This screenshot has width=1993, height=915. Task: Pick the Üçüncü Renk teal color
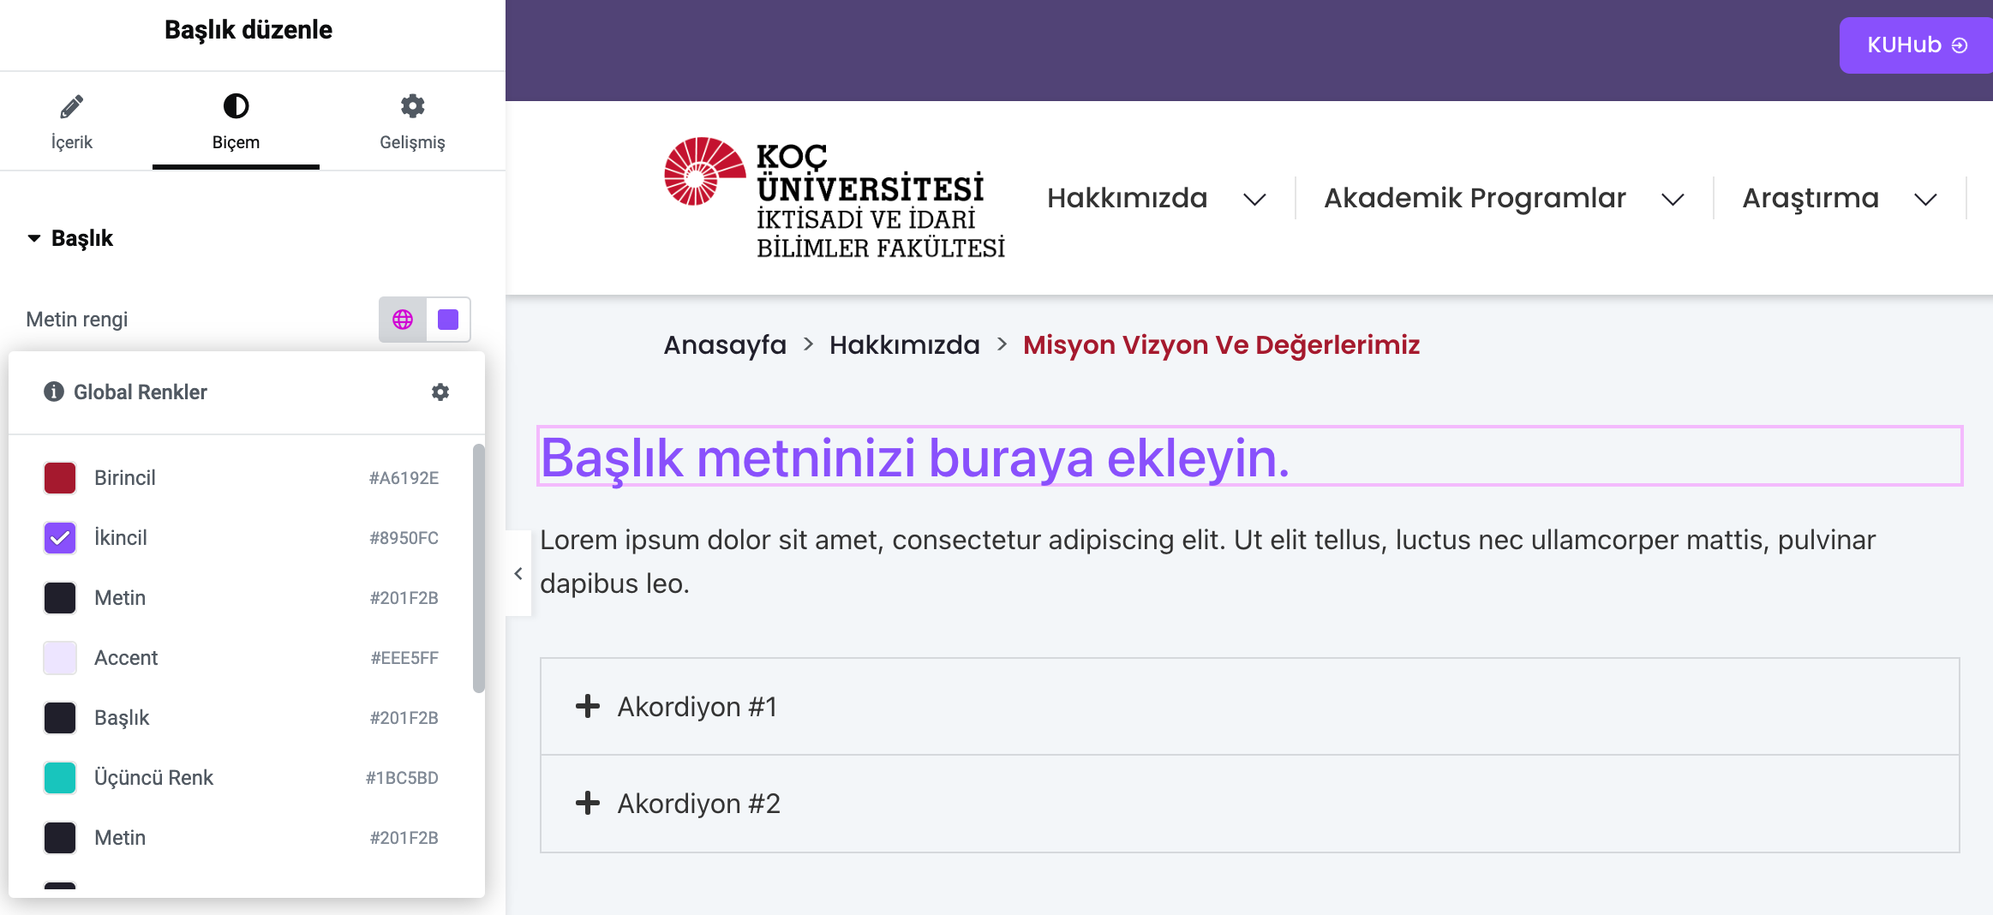click(x=60, y=778)
